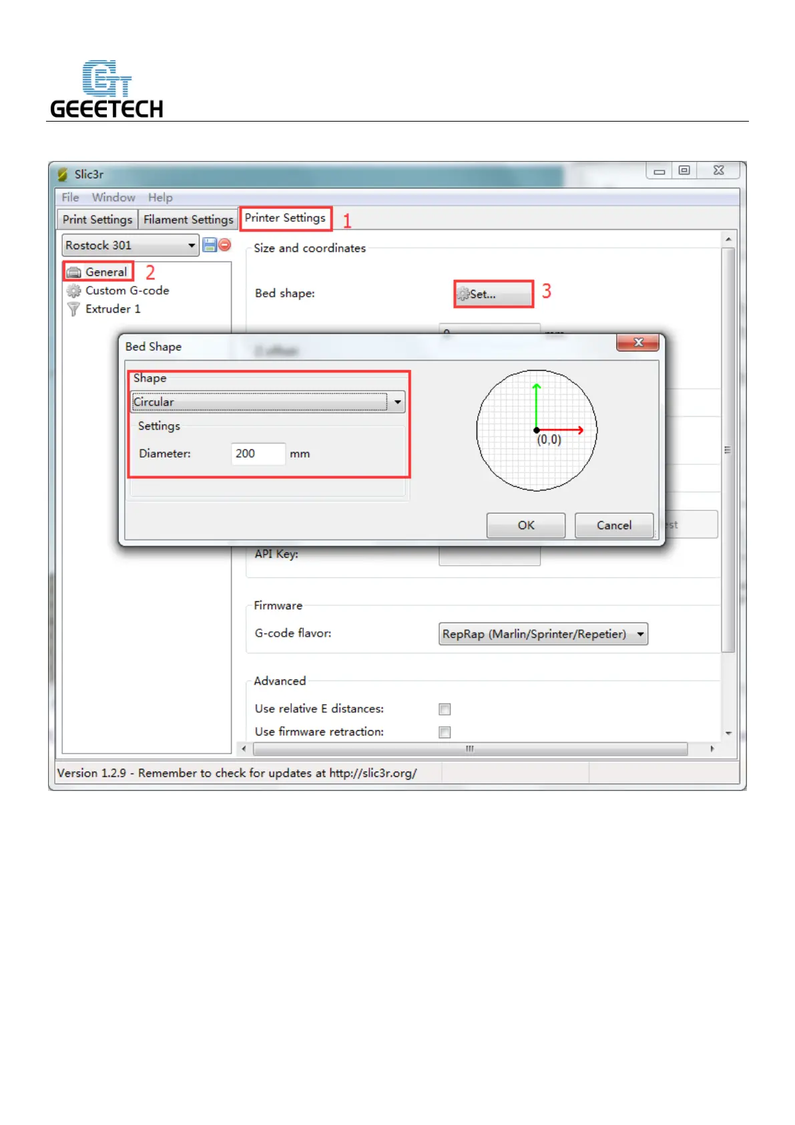
Task: Click the scroll down arrow of vertical scrollbar
Action: point(728,733)
